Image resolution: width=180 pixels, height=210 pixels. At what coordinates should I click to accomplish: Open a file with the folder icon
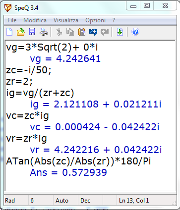(21, 32)
